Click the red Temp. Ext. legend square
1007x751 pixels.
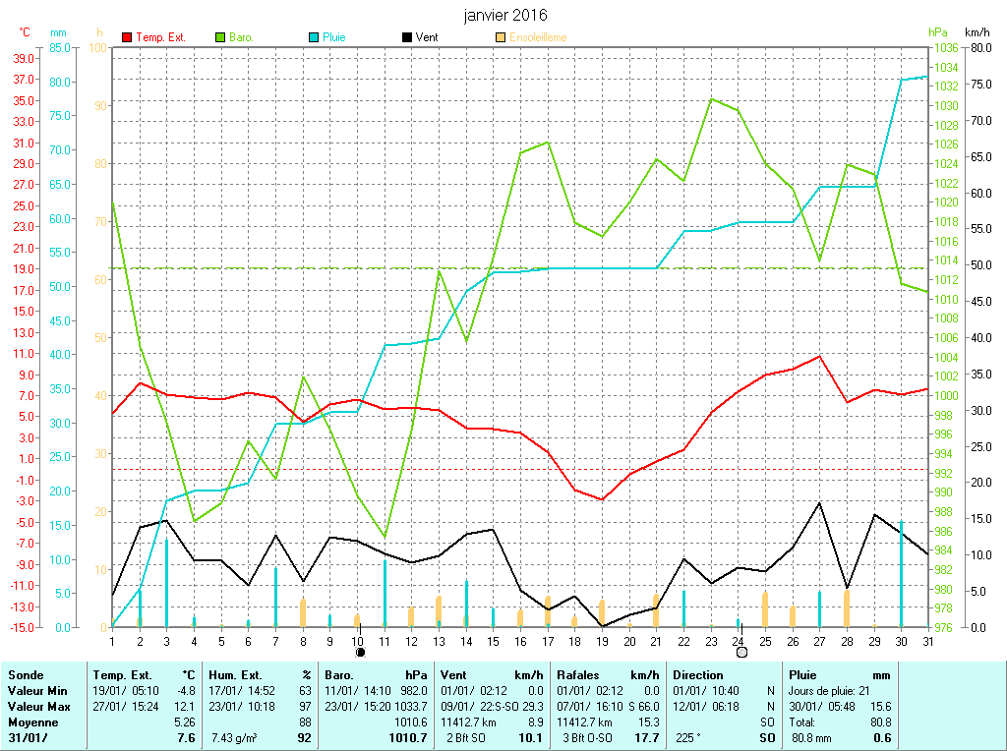127,37
